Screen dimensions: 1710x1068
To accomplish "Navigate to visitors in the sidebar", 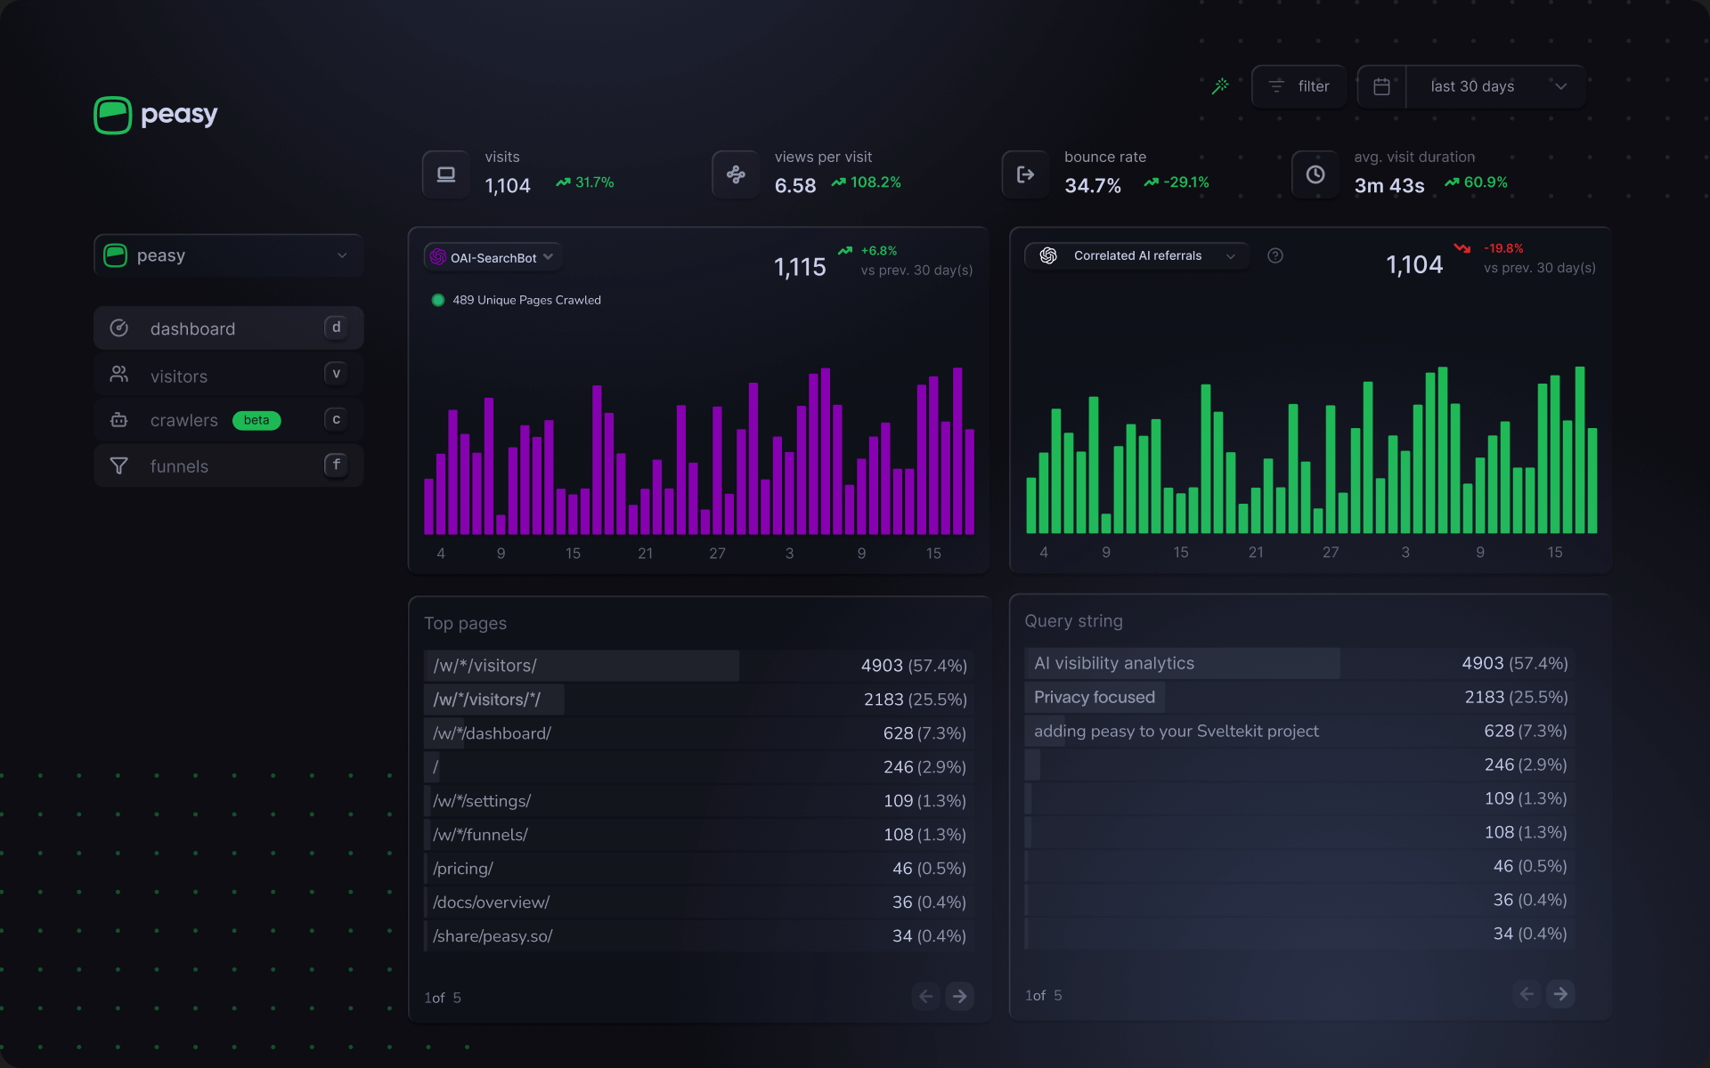I will (x=178, y=375).
